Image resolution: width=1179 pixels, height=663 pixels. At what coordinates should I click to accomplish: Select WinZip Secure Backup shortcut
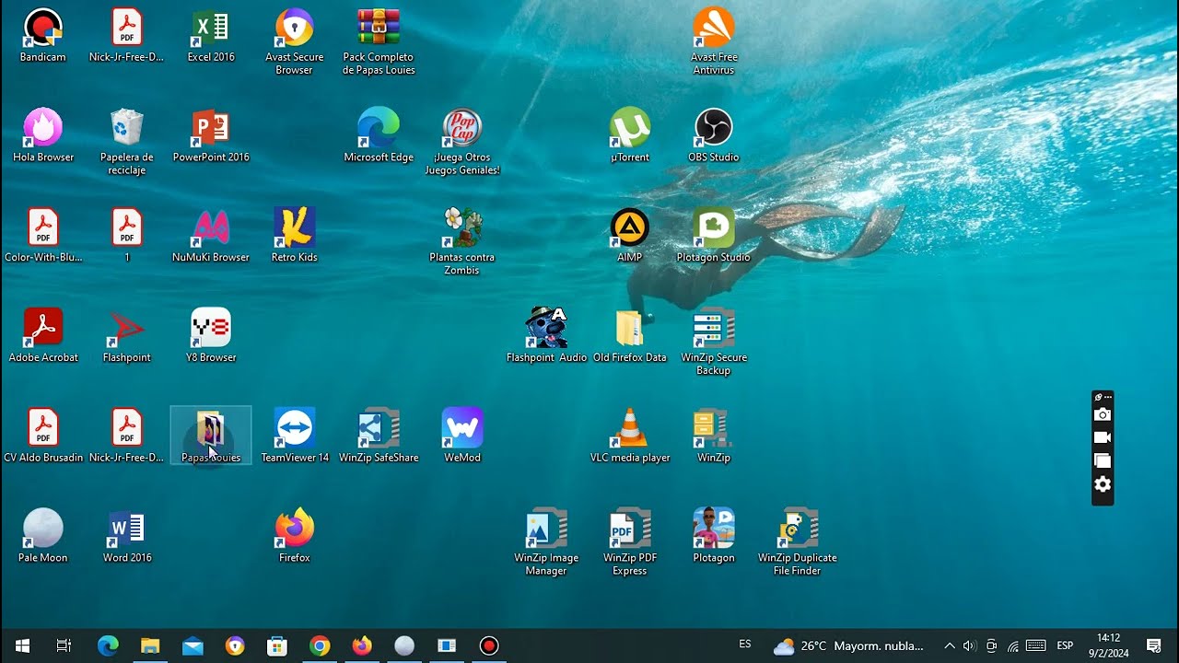pos(714,343)
